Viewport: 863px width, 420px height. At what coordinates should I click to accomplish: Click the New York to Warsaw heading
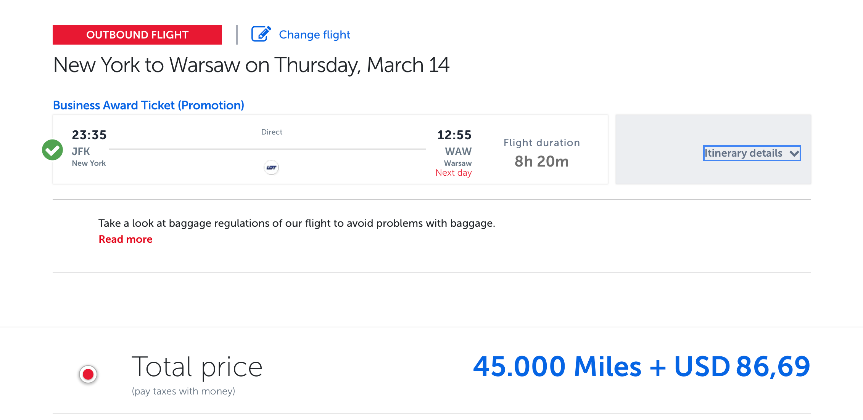251,65
